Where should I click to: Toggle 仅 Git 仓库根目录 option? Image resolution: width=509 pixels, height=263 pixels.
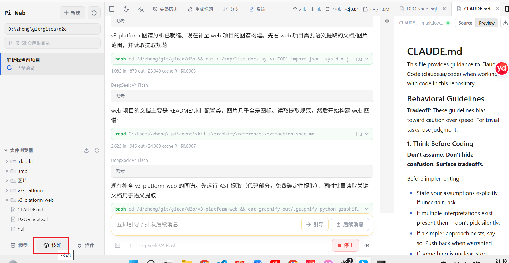52,43
